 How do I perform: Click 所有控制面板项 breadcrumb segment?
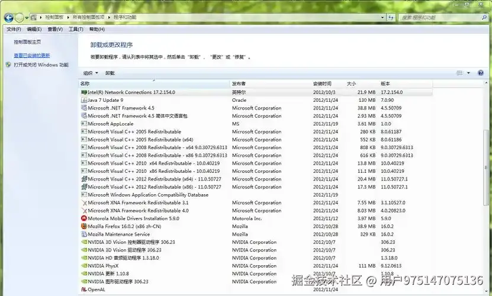88,17
